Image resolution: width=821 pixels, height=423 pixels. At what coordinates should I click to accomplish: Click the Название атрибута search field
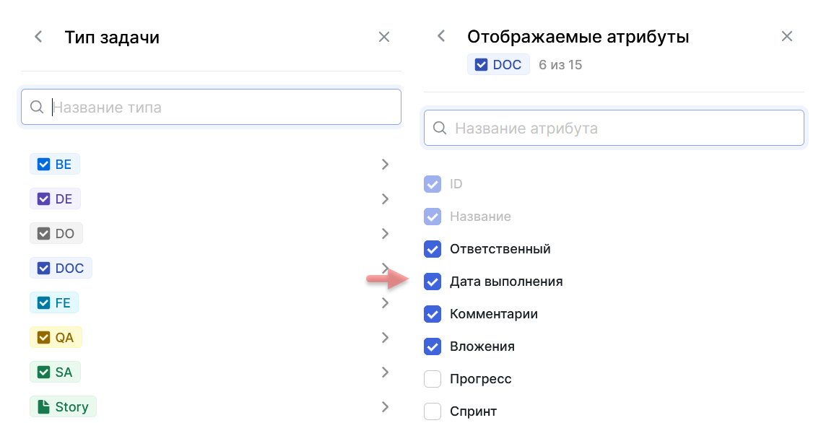[614, 128]
